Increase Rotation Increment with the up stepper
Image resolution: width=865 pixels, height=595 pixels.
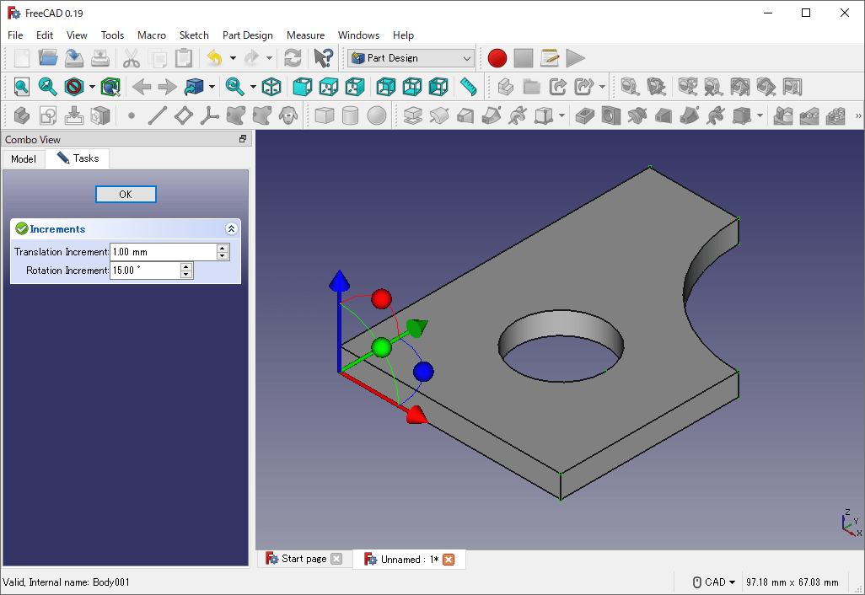(187, 266)
